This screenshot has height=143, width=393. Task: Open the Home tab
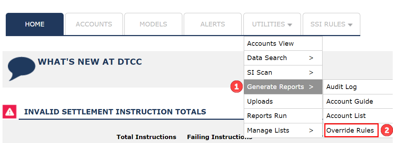click(x=35, y=24)
